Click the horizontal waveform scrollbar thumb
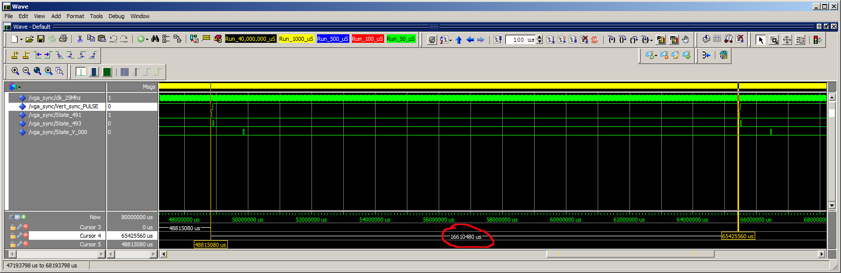Viewport: 841px width, 273px height. 630,254
